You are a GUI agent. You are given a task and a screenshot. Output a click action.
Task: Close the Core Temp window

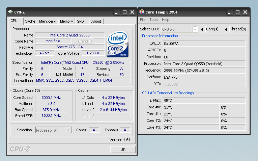245,12
